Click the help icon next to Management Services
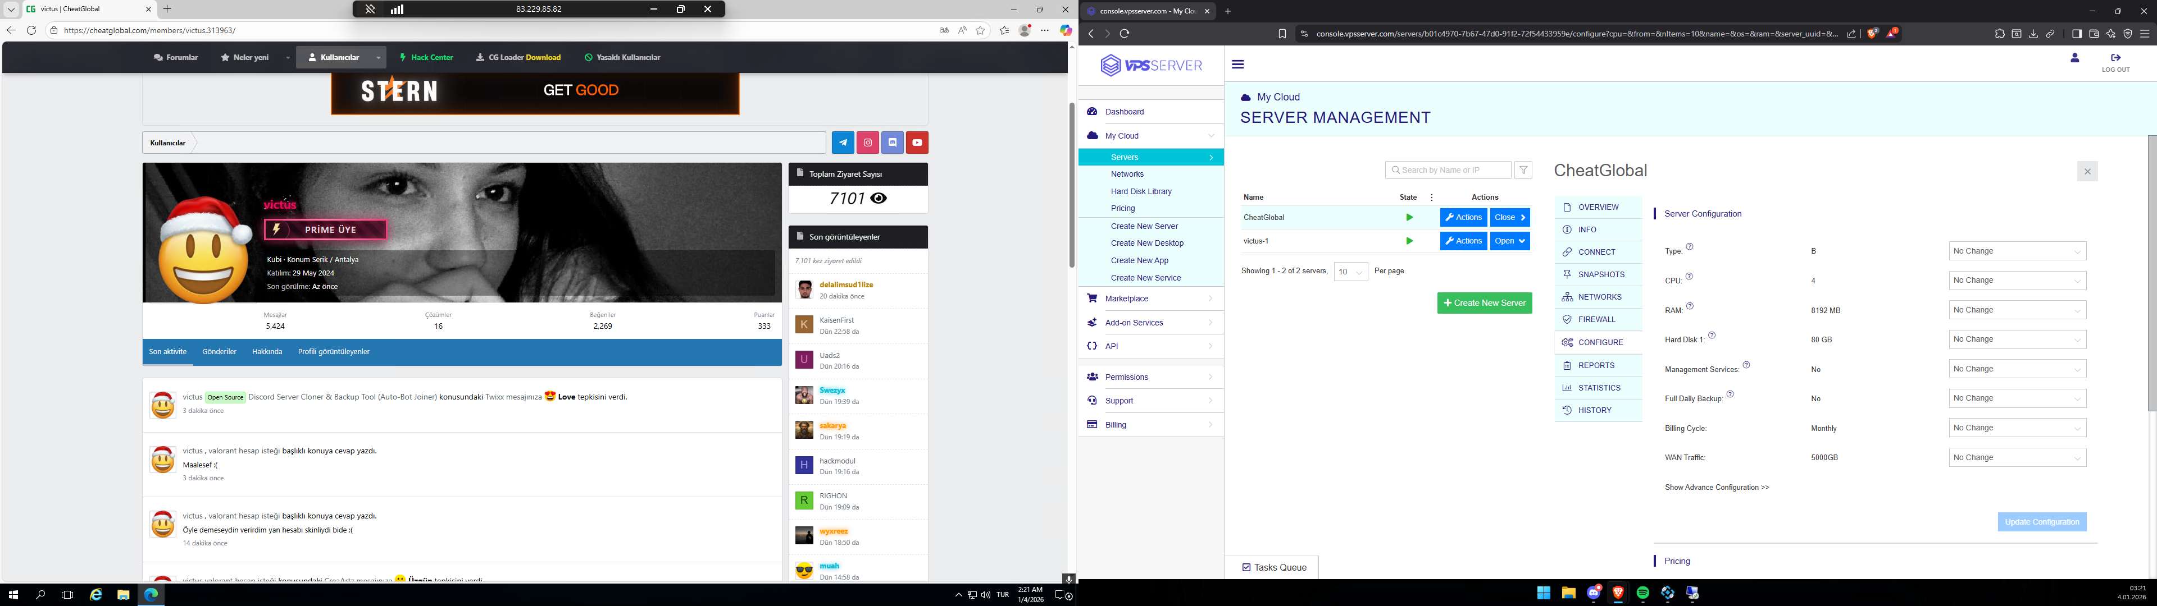 [1746, 365]
